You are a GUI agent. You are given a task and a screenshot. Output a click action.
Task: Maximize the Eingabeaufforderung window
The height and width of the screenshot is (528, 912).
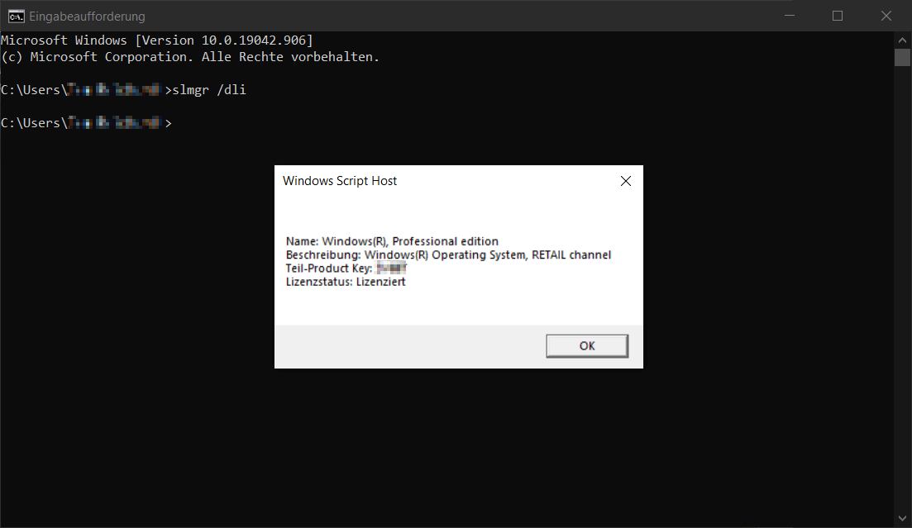tap(838, 16)
